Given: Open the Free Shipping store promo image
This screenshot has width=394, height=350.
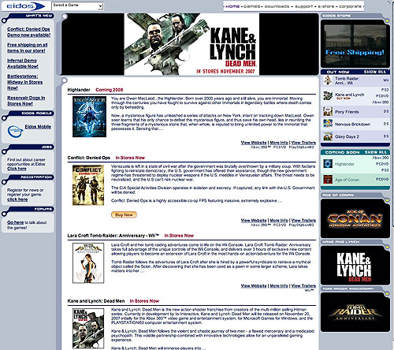Looking at the screenshot, I should 355,43.
